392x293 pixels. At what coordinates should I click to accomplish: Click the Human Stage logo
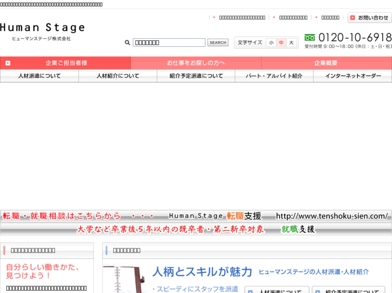(43, 32)
